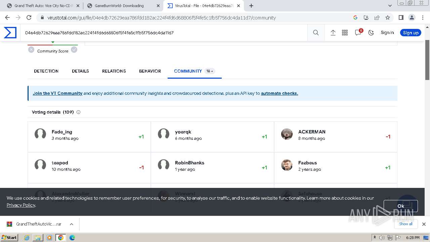Launch Internet Explorer from taskbar
The width and height of the screenshot is (430, 242).
pyautogui.click(x=27, y=238)
